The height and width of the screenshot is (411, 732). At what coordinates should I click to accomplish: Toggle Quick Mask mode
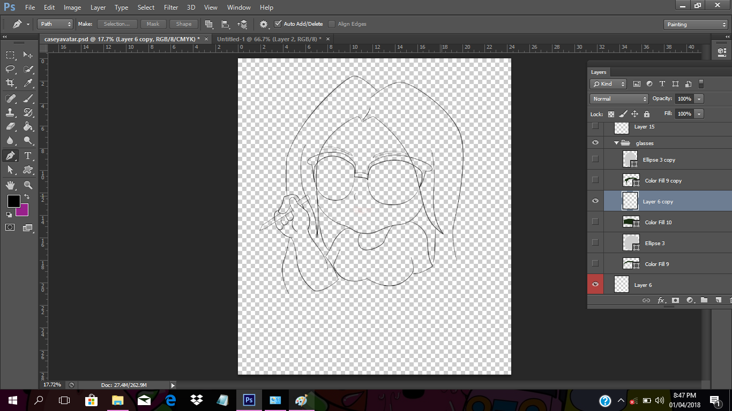pos(10,227)
